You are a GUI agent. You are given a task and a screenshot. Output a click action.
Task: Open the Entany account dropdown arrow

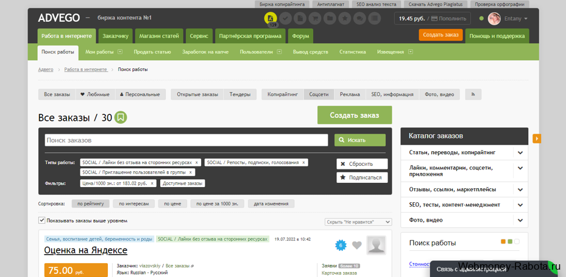coord(526,19)
